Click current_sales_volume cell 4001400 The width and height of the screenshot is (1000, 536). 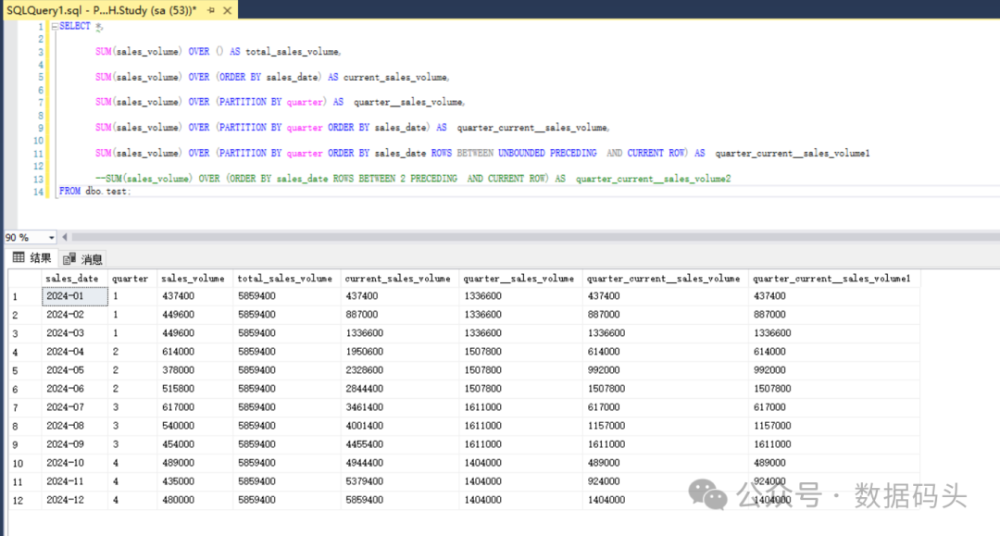[x=399, y=426]
